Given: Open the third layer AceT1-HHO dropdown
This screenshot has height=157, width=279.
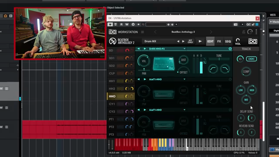Looking at the screenshot, I should (184, 110).
